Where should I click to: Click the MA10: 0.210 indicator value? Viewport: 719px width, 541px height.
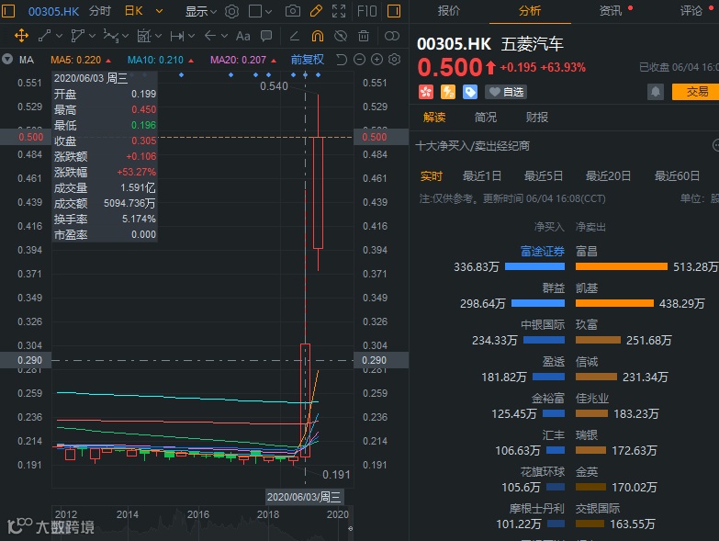(155, 60)
